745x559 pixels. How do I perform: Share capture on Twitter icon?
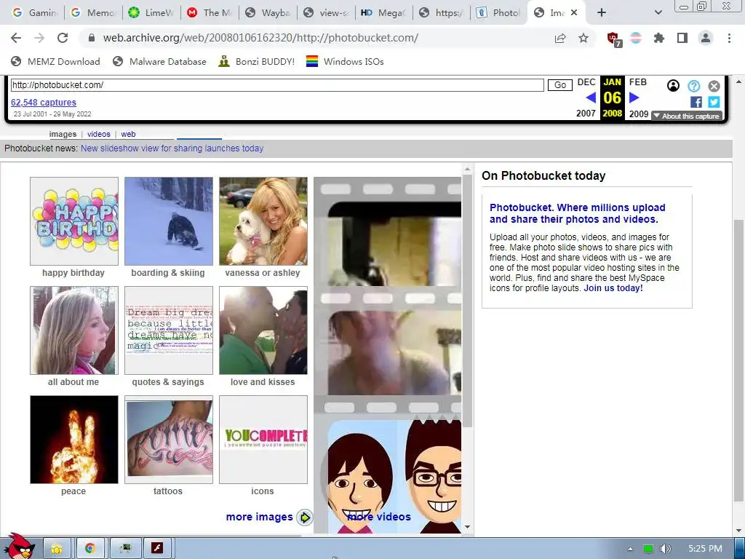(x=714, y=102)
